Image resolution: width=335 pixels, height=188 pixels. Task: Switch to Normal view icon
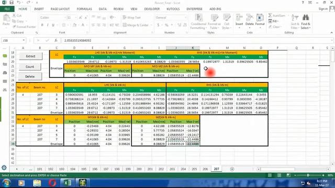[x=270, y=175]
